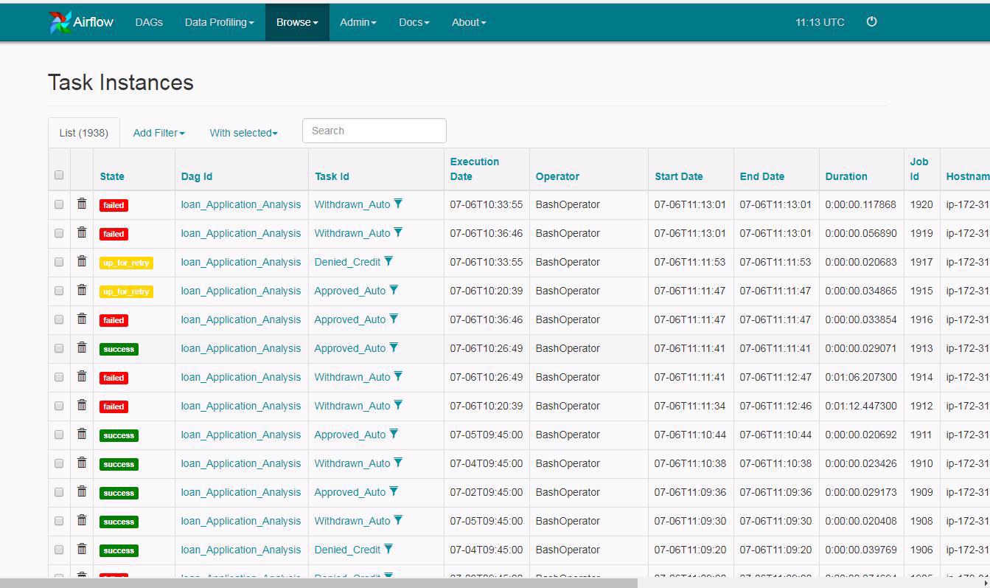This screenshot has height=588, width=990.
Task: Check the box for job 1915 row
Action: click(x=59, y=291)
